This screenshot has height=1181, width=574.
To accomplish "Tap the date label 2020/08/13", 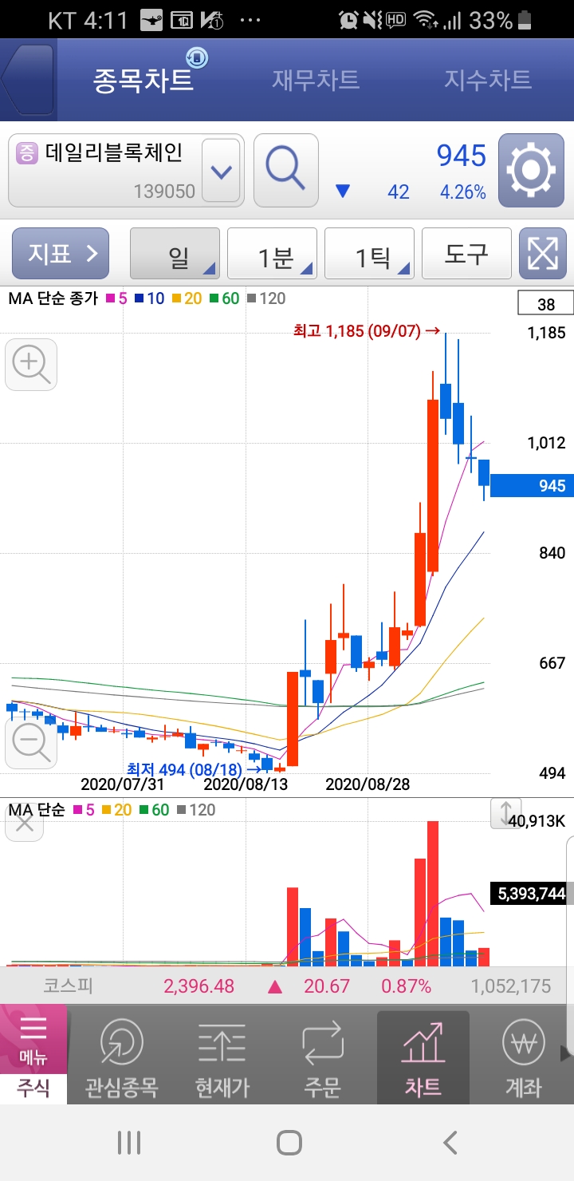I will tap(246, 784).
